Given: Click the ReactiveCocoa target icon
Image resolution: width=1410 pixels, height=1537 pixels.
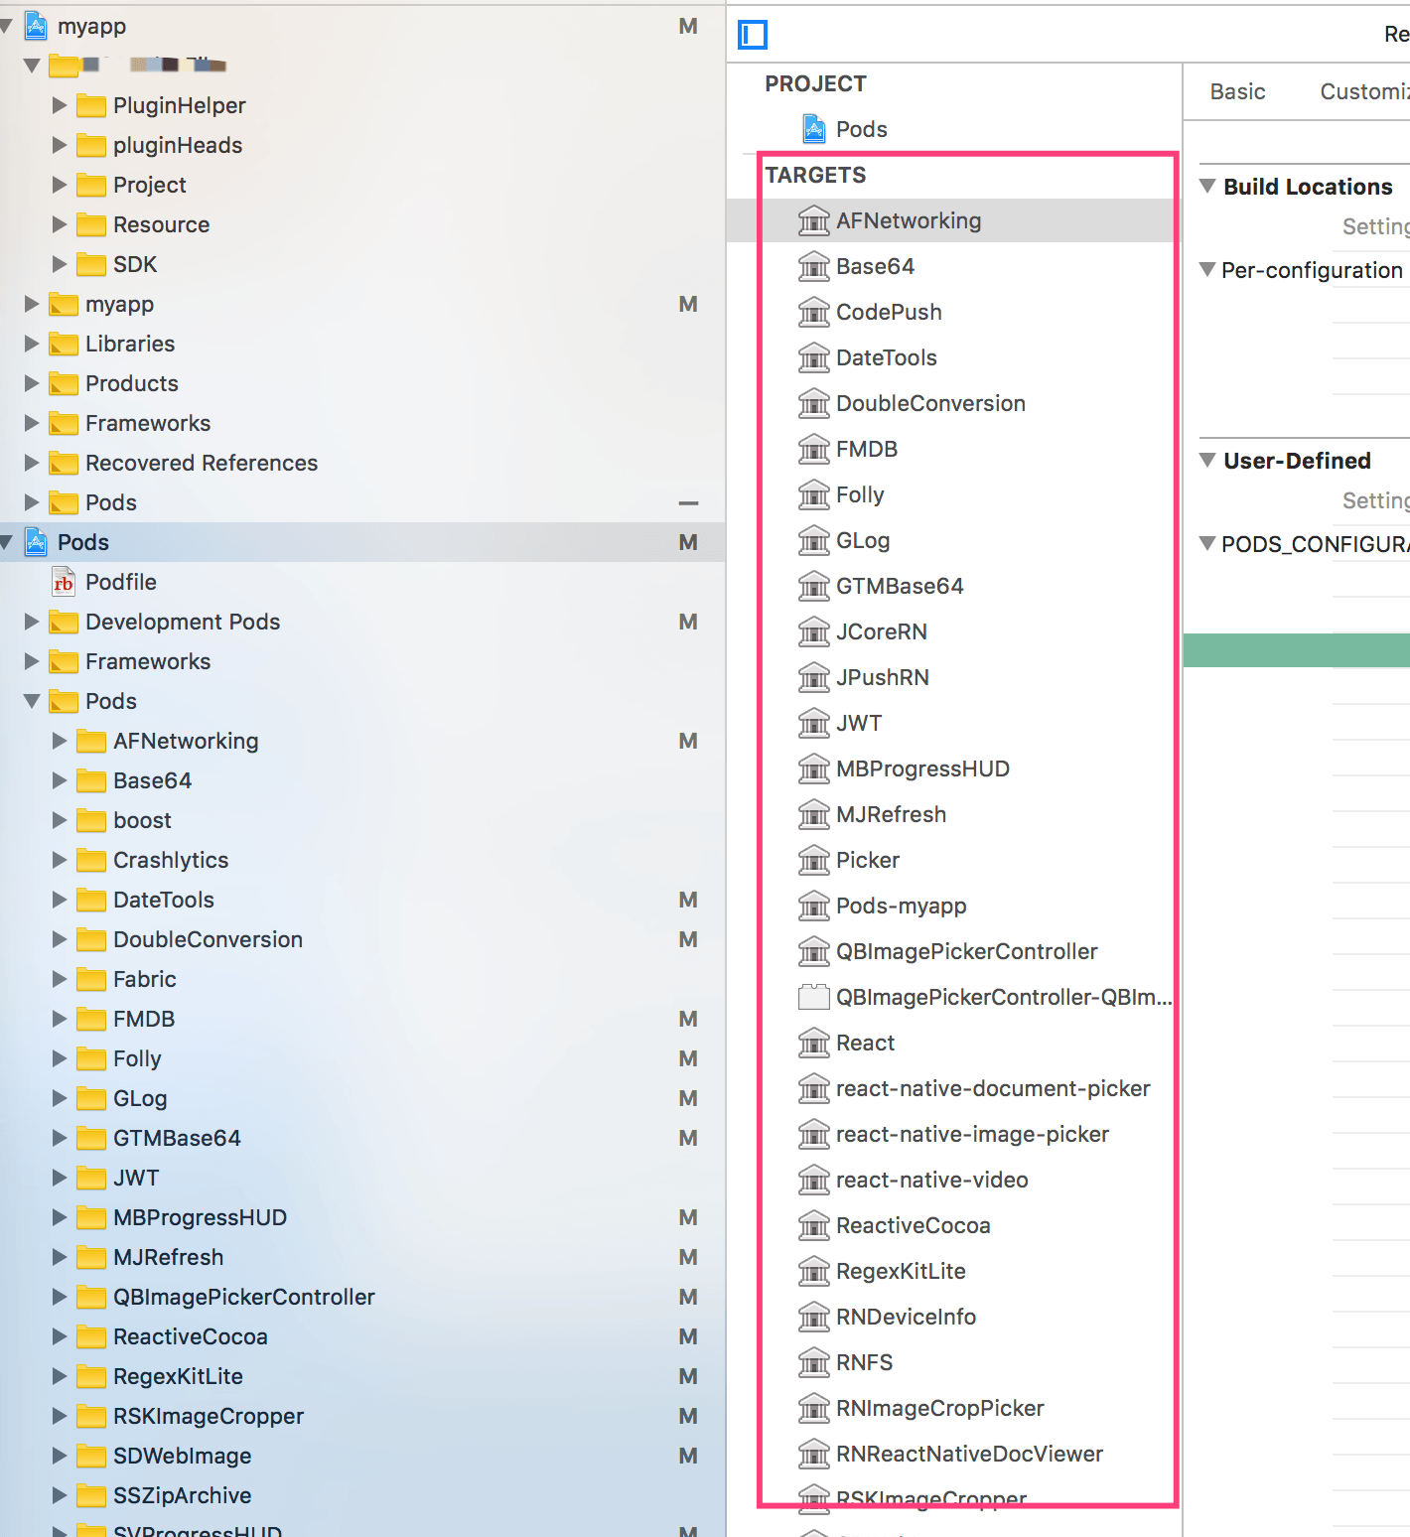Looking at the screenshot, I should click(814, 1225).
